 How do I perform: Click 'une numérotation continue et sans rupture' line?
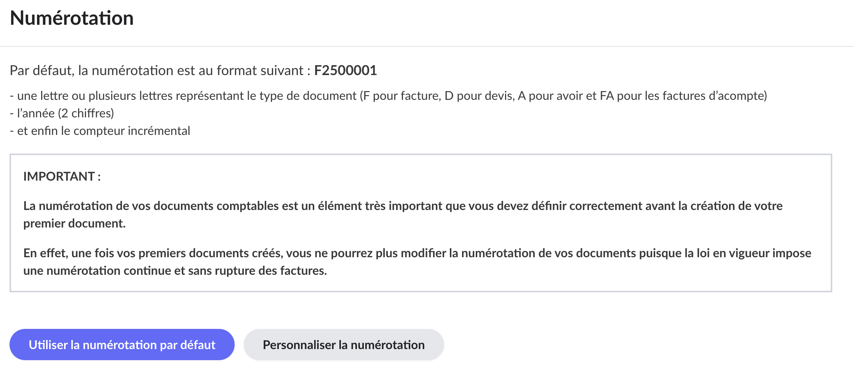(175, 271)
